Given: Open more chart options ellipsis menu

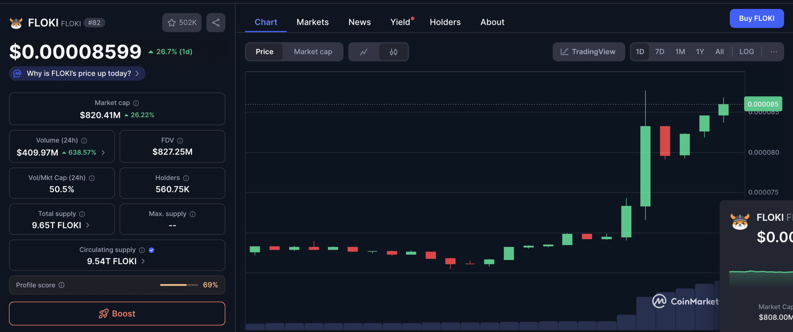Looking at the screenshot, I should (x=774, y=52).
